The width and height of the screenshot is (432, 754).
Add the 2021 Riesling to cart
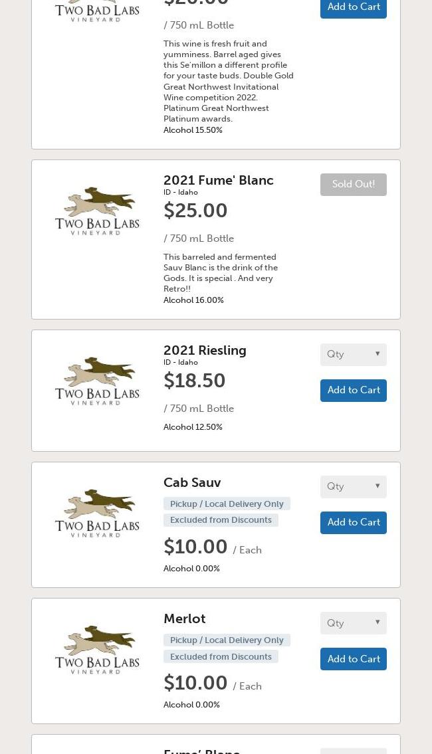coord(353,390)
